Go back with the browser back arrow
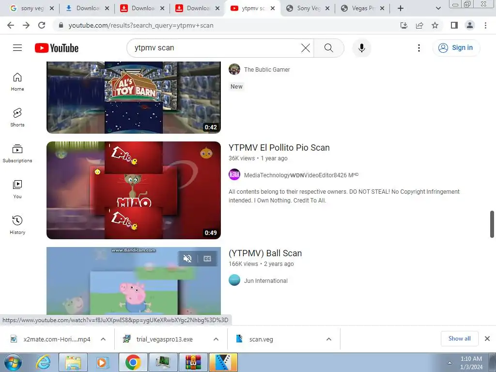Image resolution: width=496 pixels, height=372 pixels. [x=11, y=25]
